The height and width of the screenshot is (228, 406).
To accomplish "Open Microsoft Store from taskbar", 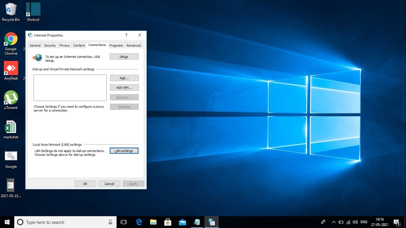I will (168, 222).
